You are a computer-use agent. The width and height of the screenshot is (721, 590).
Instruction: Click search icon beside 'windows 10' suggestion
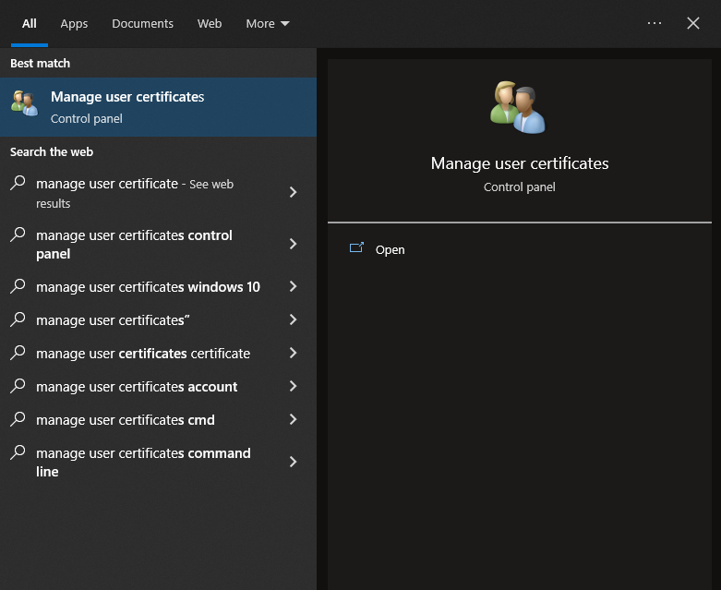pyautogui.click(x=18, y=285)
